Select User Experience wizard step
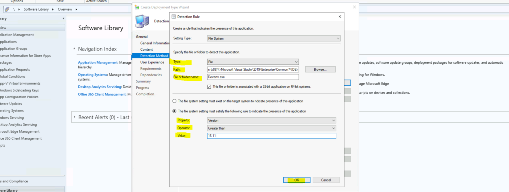Image resolution: width=509 pixels, height=192 pixels. pos(152,62)
